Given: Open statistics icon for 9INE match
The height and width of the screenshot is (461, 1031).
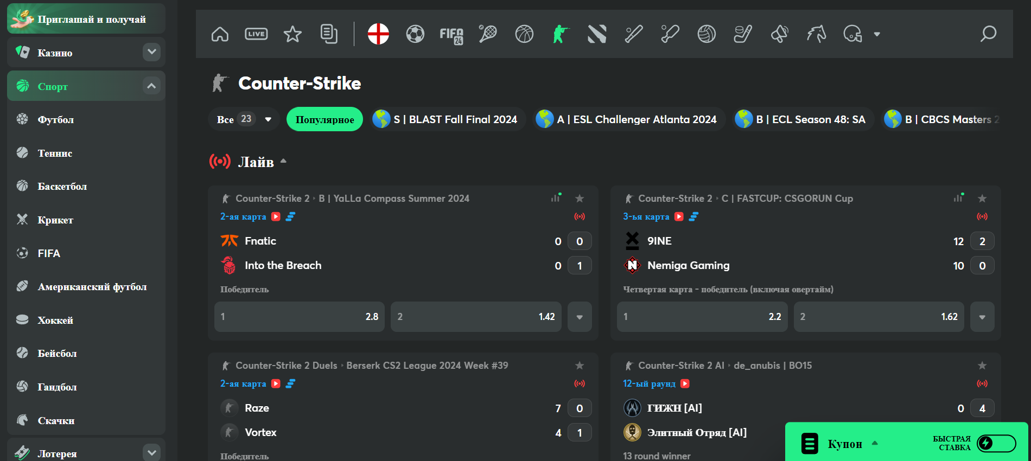Looking at the screenshot, I should pos(958,198).
